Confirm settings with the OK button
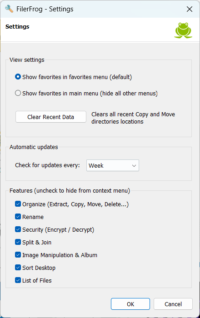Viewport: 200px width, 318px height. [130, 304]
